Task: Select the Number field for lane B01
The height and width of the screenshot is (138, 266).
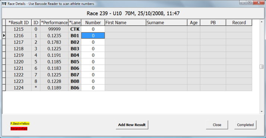Action: pyautogui.click(x=93, y=36)
